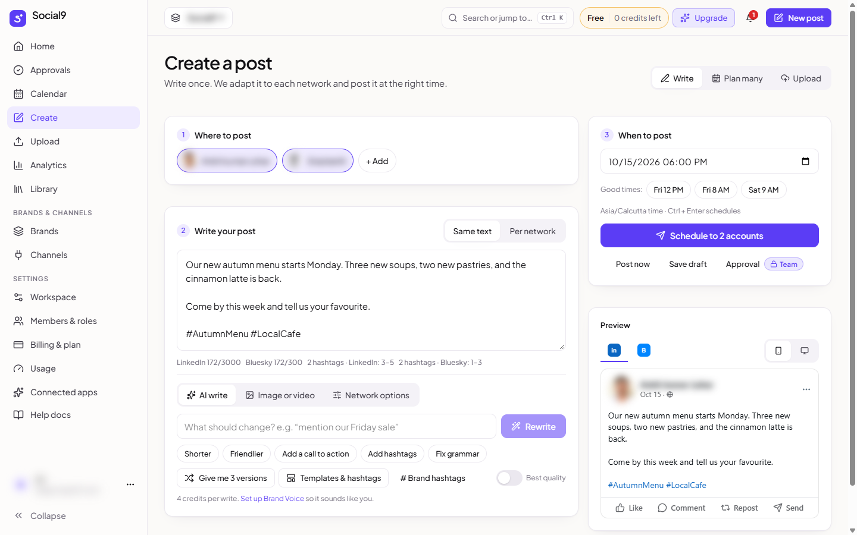Collapse the sidebar
This screenshot has height=535, width=857.
(40, 516)
